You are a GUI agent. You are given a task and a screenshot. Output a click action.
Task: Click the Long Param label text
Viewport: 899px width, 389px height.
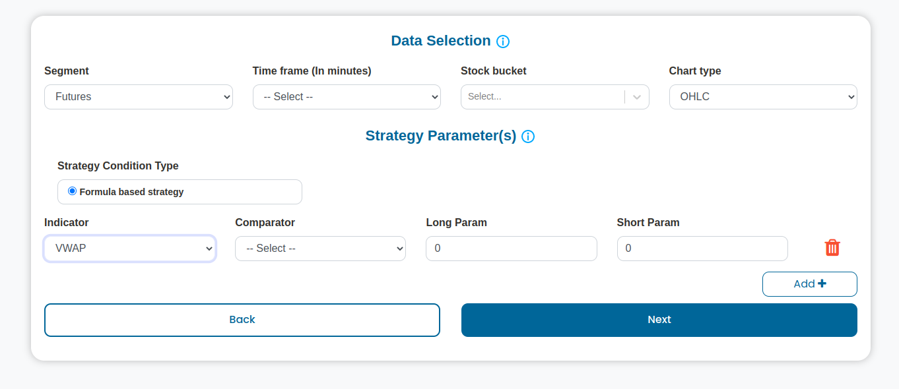click(457, 223)
